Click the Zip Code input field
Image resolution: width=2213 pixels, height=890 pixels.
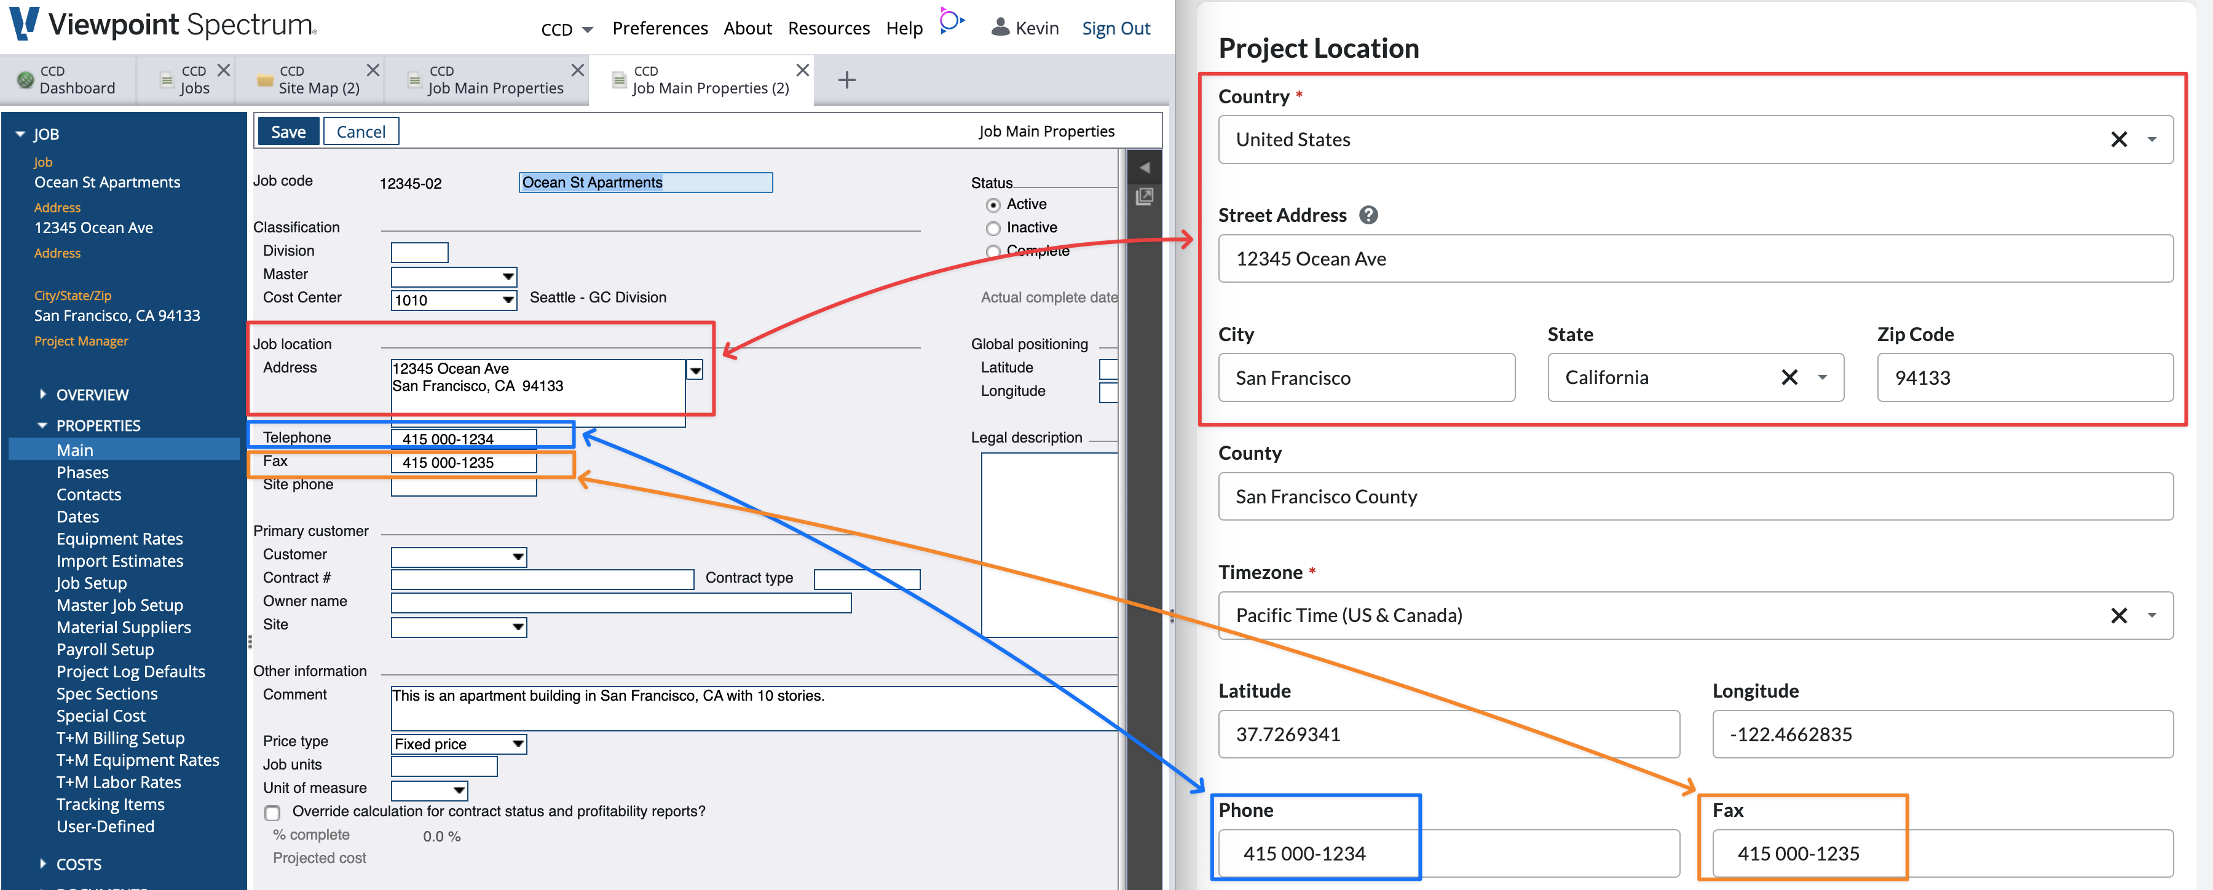coord(2025,377)
